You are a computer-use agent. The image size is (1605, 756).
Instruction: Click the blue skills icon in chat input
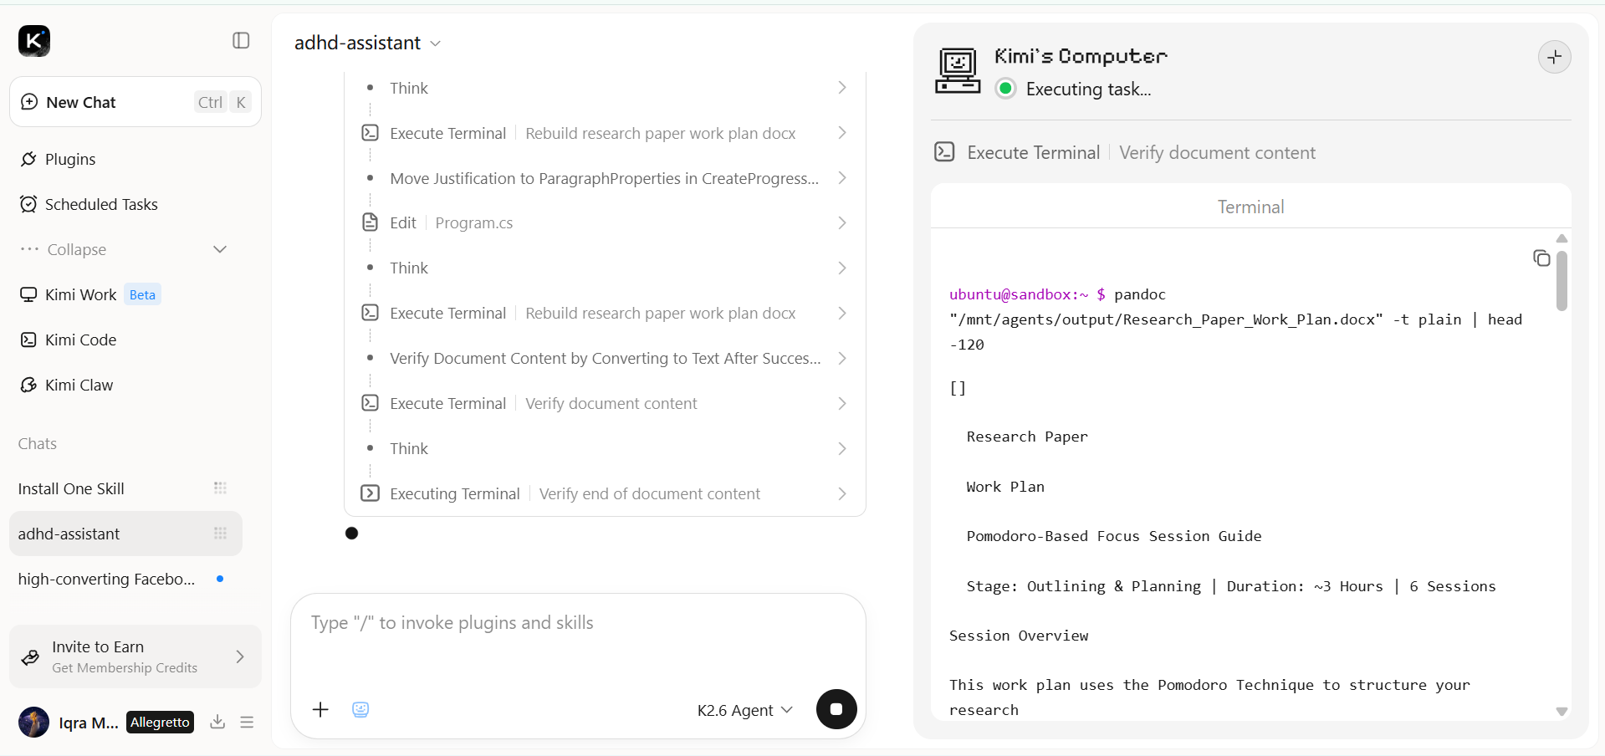point(360,709)
